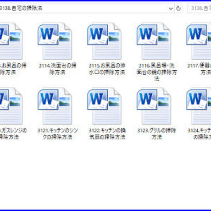Click the refresh button next to address bar
211x211 pixels.
tap(178, 8)
